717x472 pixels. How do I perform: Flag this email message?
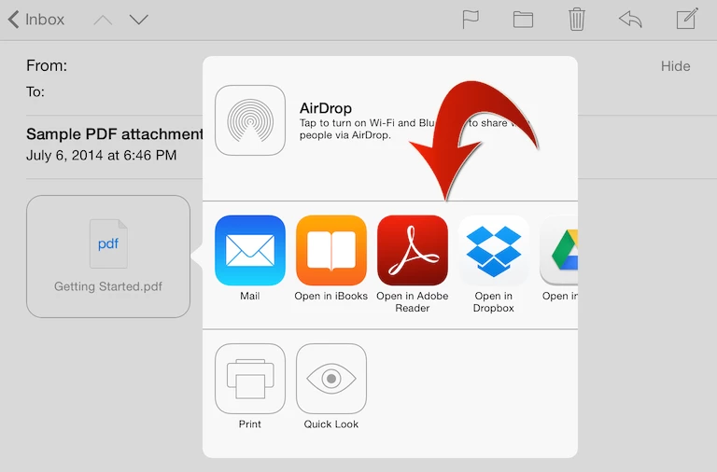pos(471,20)
